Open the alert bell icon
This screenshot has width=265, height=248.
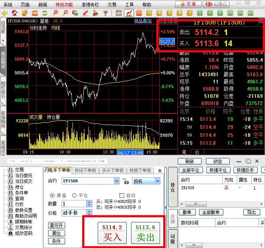96,13
